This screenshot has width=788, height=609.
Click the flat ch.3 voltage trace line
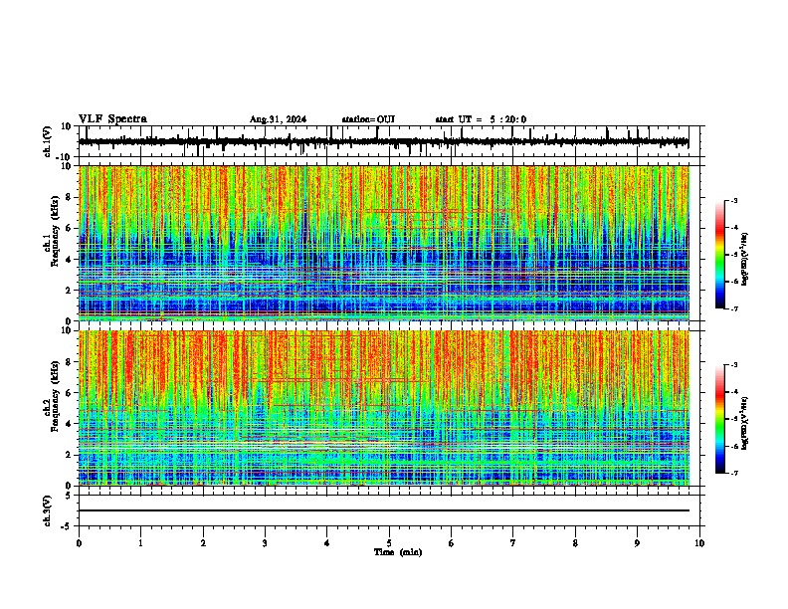click(383, 510)
